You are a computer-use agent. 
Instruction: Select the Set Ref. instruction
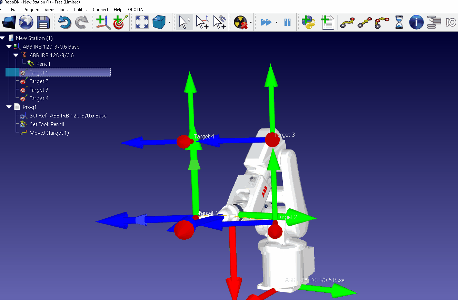pyautogui.click(x=68, y=116)
